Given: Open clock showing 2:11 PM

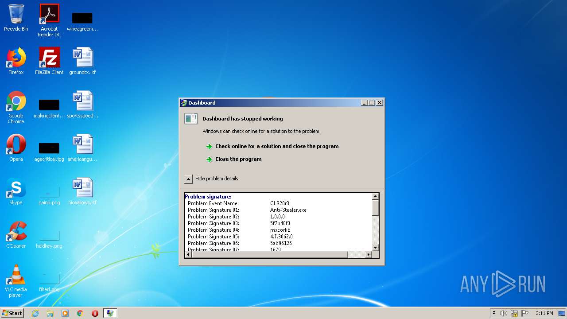Looking at the screenshot, I should click(x=544, y=313).
